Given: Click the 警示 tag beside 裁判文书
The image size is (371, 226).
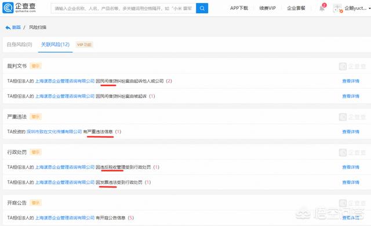Looking at the screenshot, I should click(36, 66).
